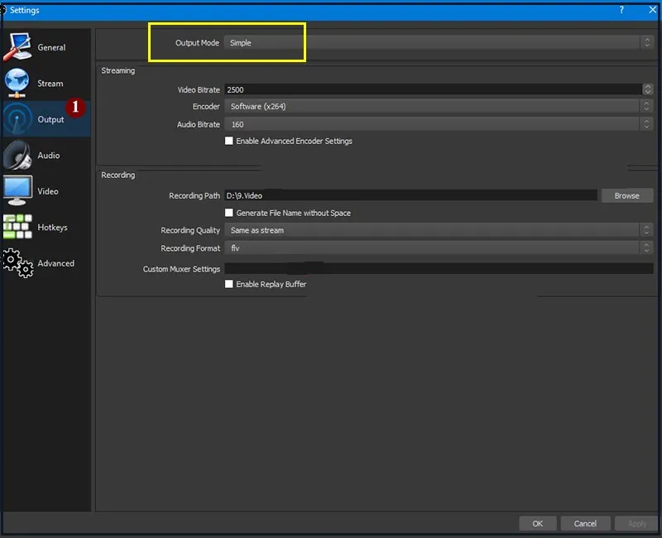This screenshot has width=662, height=538.
Task: Click the Browse button for Recording Path
Action: click(626, 195)
